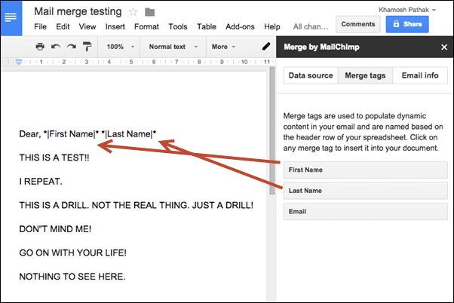Click the line 'Dear, *|First Name|* *|Last Name|*'

tap(87, 134)
